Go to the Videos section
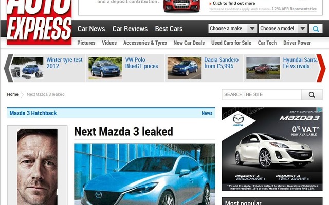The height and width of the screenshot is (205, 329). pyautogui.click(x=109, y=43)
